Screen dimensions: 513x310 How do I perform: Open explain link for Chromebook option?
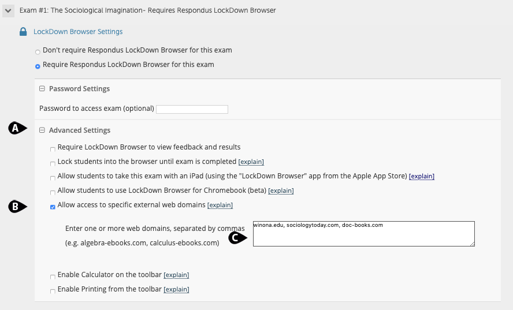pyautogui.click(x=281, y=191)
